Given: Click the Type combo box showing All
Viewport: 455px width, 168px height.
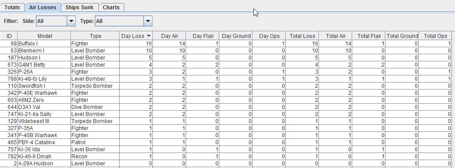Looking at the screenshot, I should coord(123,21).
